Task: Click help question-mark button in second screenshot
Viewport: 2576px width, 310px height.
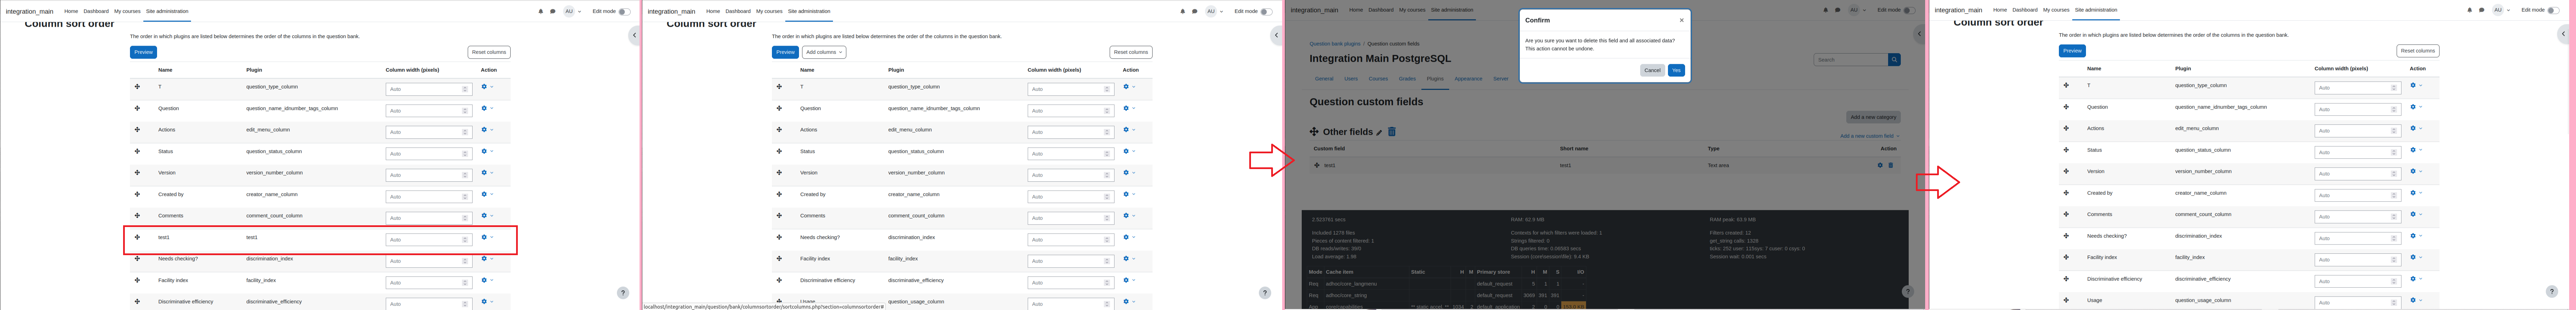Action: (1265, 293)
